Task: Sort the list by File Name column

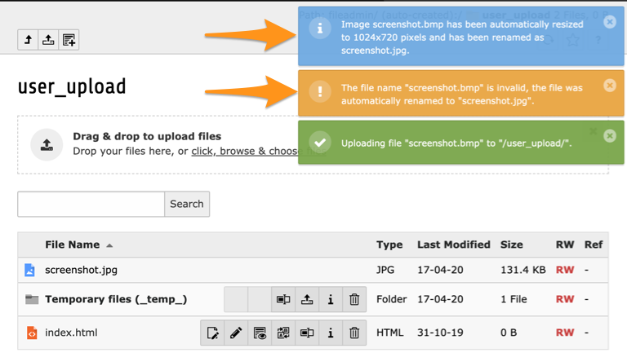Action: click(73, 245)
